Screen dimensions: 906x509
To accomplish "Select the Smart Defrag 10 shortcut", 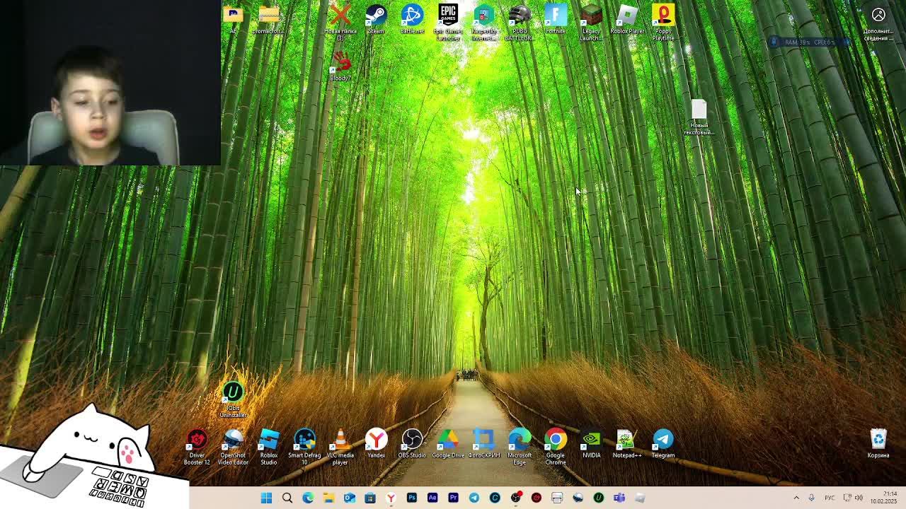I will click(x=304, y=447).
